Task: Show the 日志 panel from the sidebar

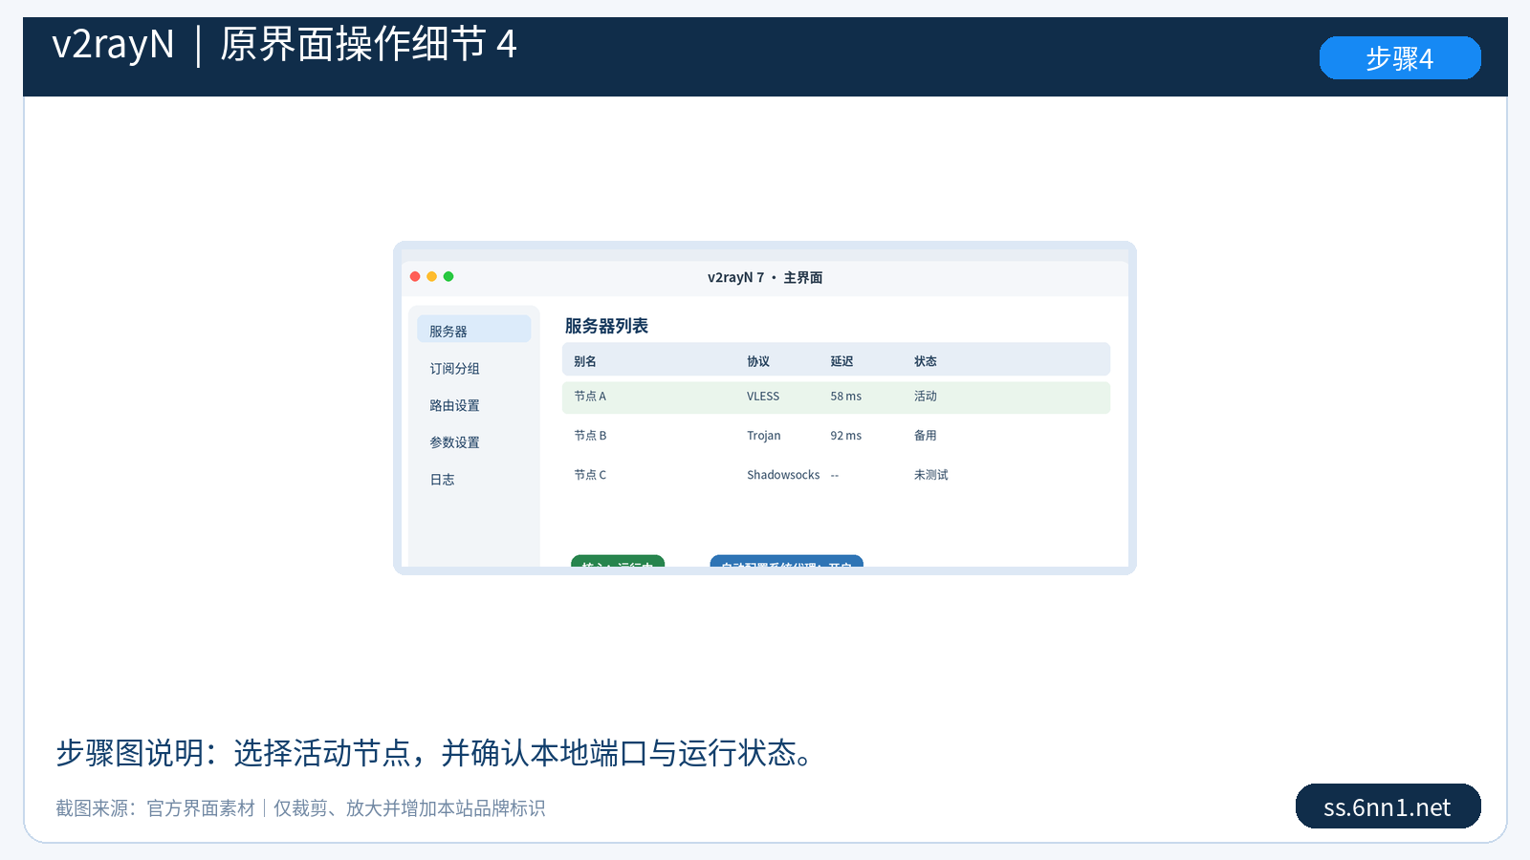Action: pos(442,480)
